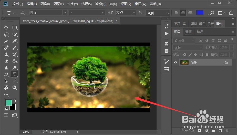This screenshot has width=237, height=135.
Task: Open the 文件(F) menu
Action: pyautogui.click(x=18, y=4)
